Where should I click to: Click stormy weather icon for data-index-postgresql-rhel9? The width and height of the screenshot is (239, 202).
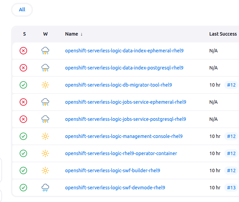pyautogui.click(x=45, y=68)
